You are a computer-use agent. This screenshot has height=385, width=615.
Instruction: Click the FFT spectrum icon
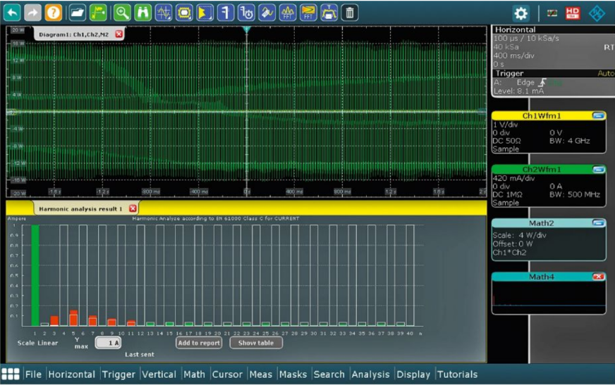(287, 12)
